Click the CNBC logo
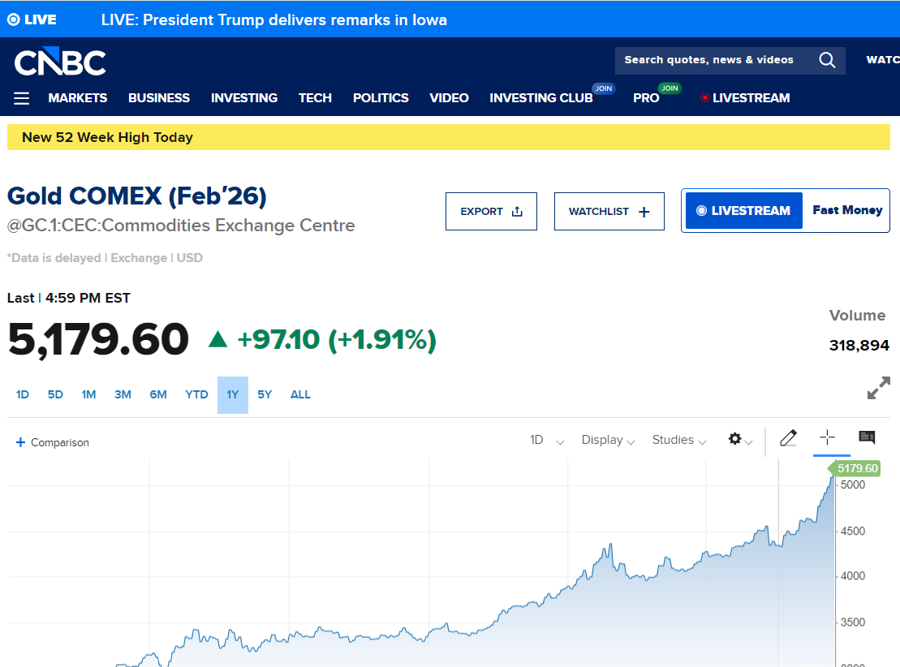The height and width of the screenshot is (667, 900). [60, 62]
